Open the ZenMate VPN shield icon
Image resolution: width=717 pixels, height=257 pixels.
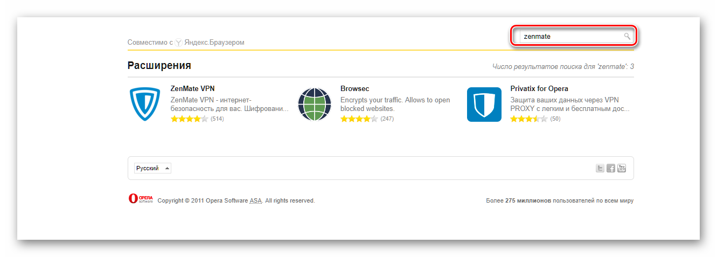pyautogui.click(x=145, y=105)
